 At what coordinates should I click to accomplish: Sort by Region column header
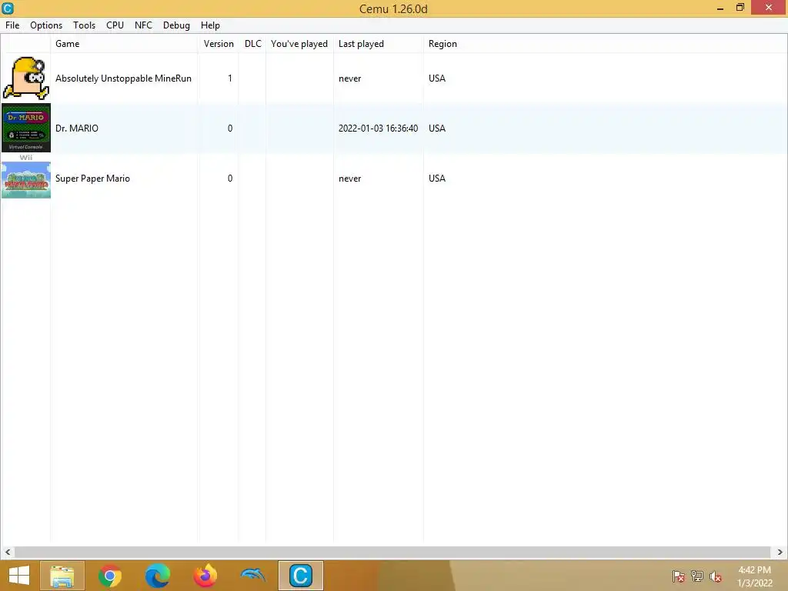click(442, 44)
